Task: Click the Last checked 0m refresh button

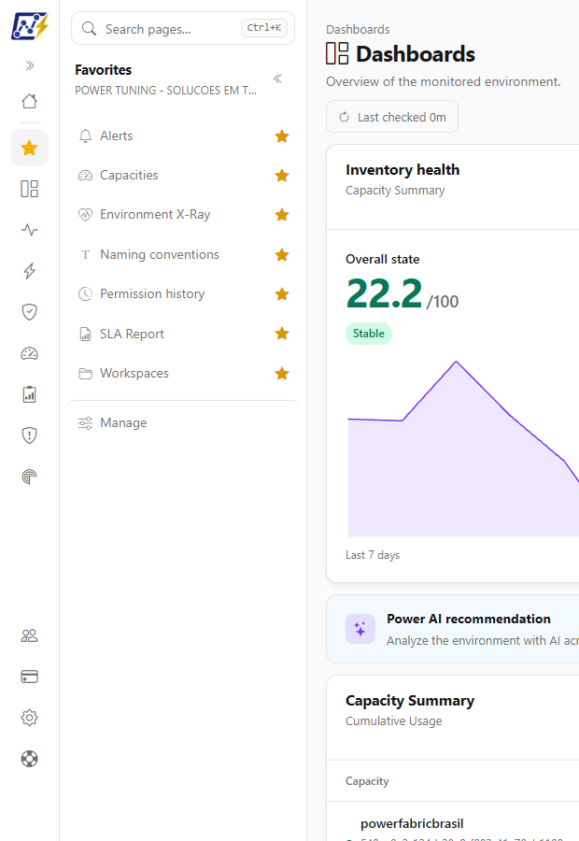Action: click(392, 117)
